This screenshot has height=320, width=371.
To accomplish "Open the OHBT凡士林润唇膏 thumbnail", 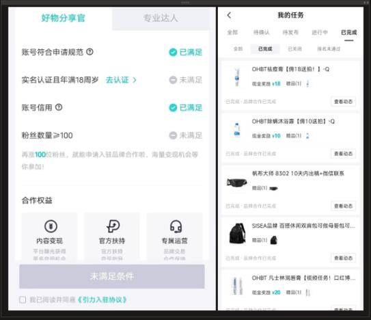I will coord(237,286).
